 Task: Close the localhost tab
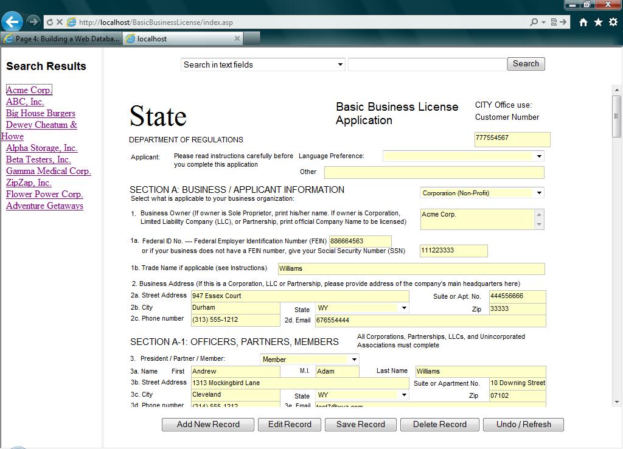(x=237, y=38)
